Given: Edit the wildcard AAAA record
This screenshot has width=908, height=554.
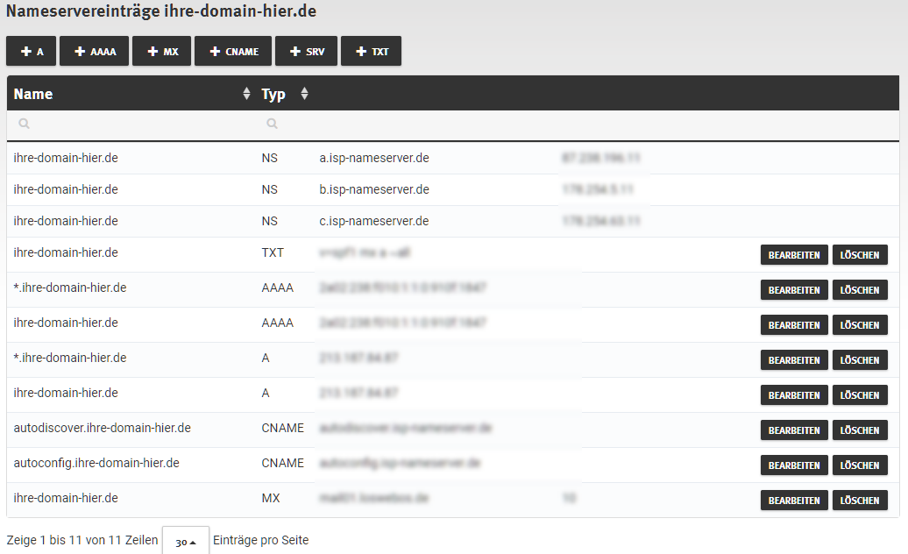Looking at the screenshot, I should click(x=794, y=290).
